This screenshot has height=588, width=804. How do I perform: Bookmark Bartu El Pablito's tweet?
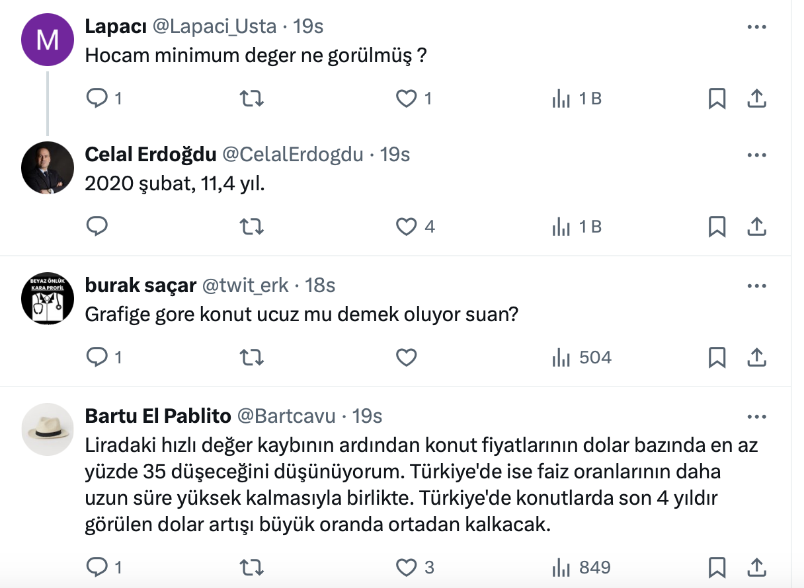pos(717,568)
